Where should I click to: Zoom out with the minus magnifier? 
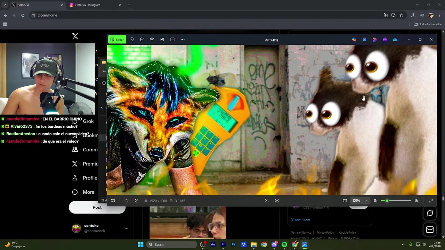(375, 201)
